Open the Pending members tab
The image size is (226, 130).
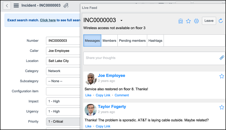click(132, 40)
